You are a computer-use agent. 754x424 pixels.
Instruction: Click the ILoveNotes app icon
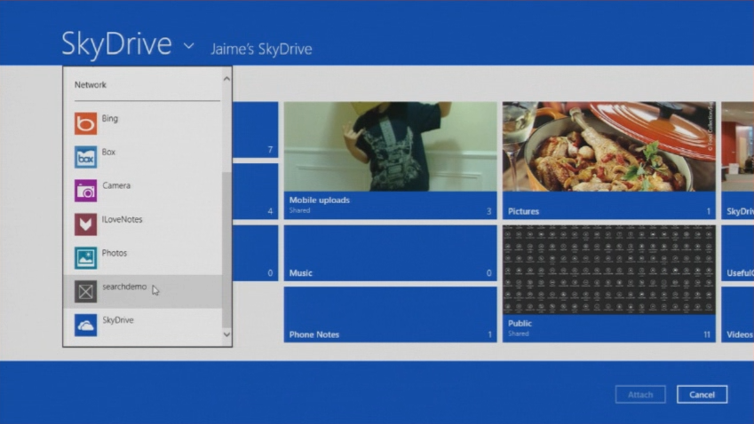click(x=85, y=224)
